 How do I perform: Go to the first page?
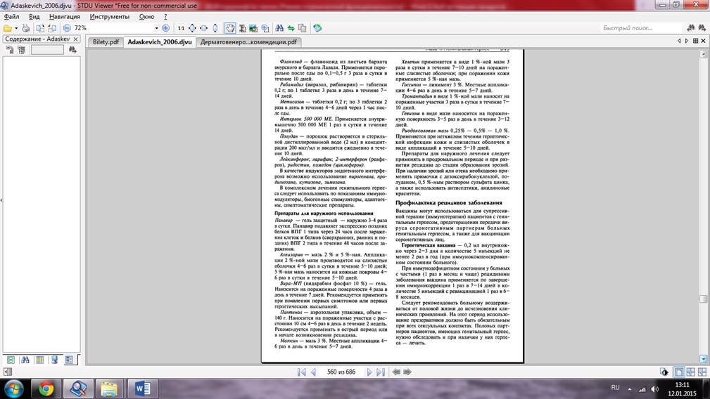point(301,372)
